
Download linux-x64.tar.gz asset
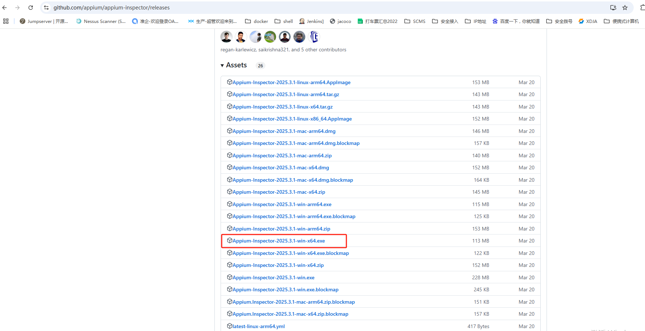pos(283,107)
